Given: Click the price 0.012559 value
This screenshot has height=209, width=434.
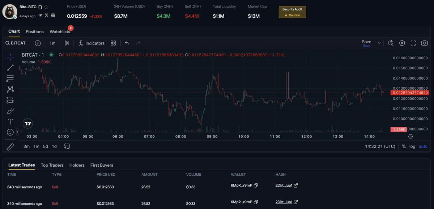Looking at the screenshot, I should coord(77,16).
